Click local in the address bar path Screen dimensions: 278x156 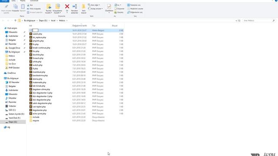[x=53, y=20]
